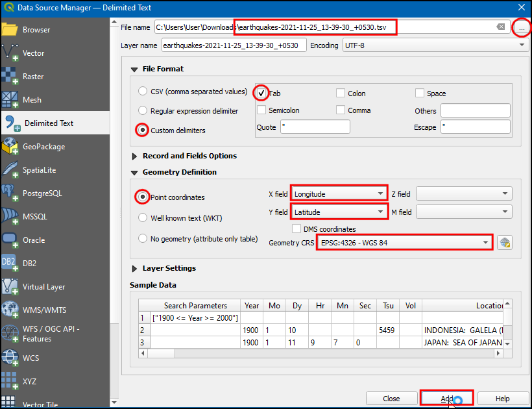This screenshot has width=532, height=409.
Task: Open the Geometry CRS dropdown
Action: coord(404,243)
